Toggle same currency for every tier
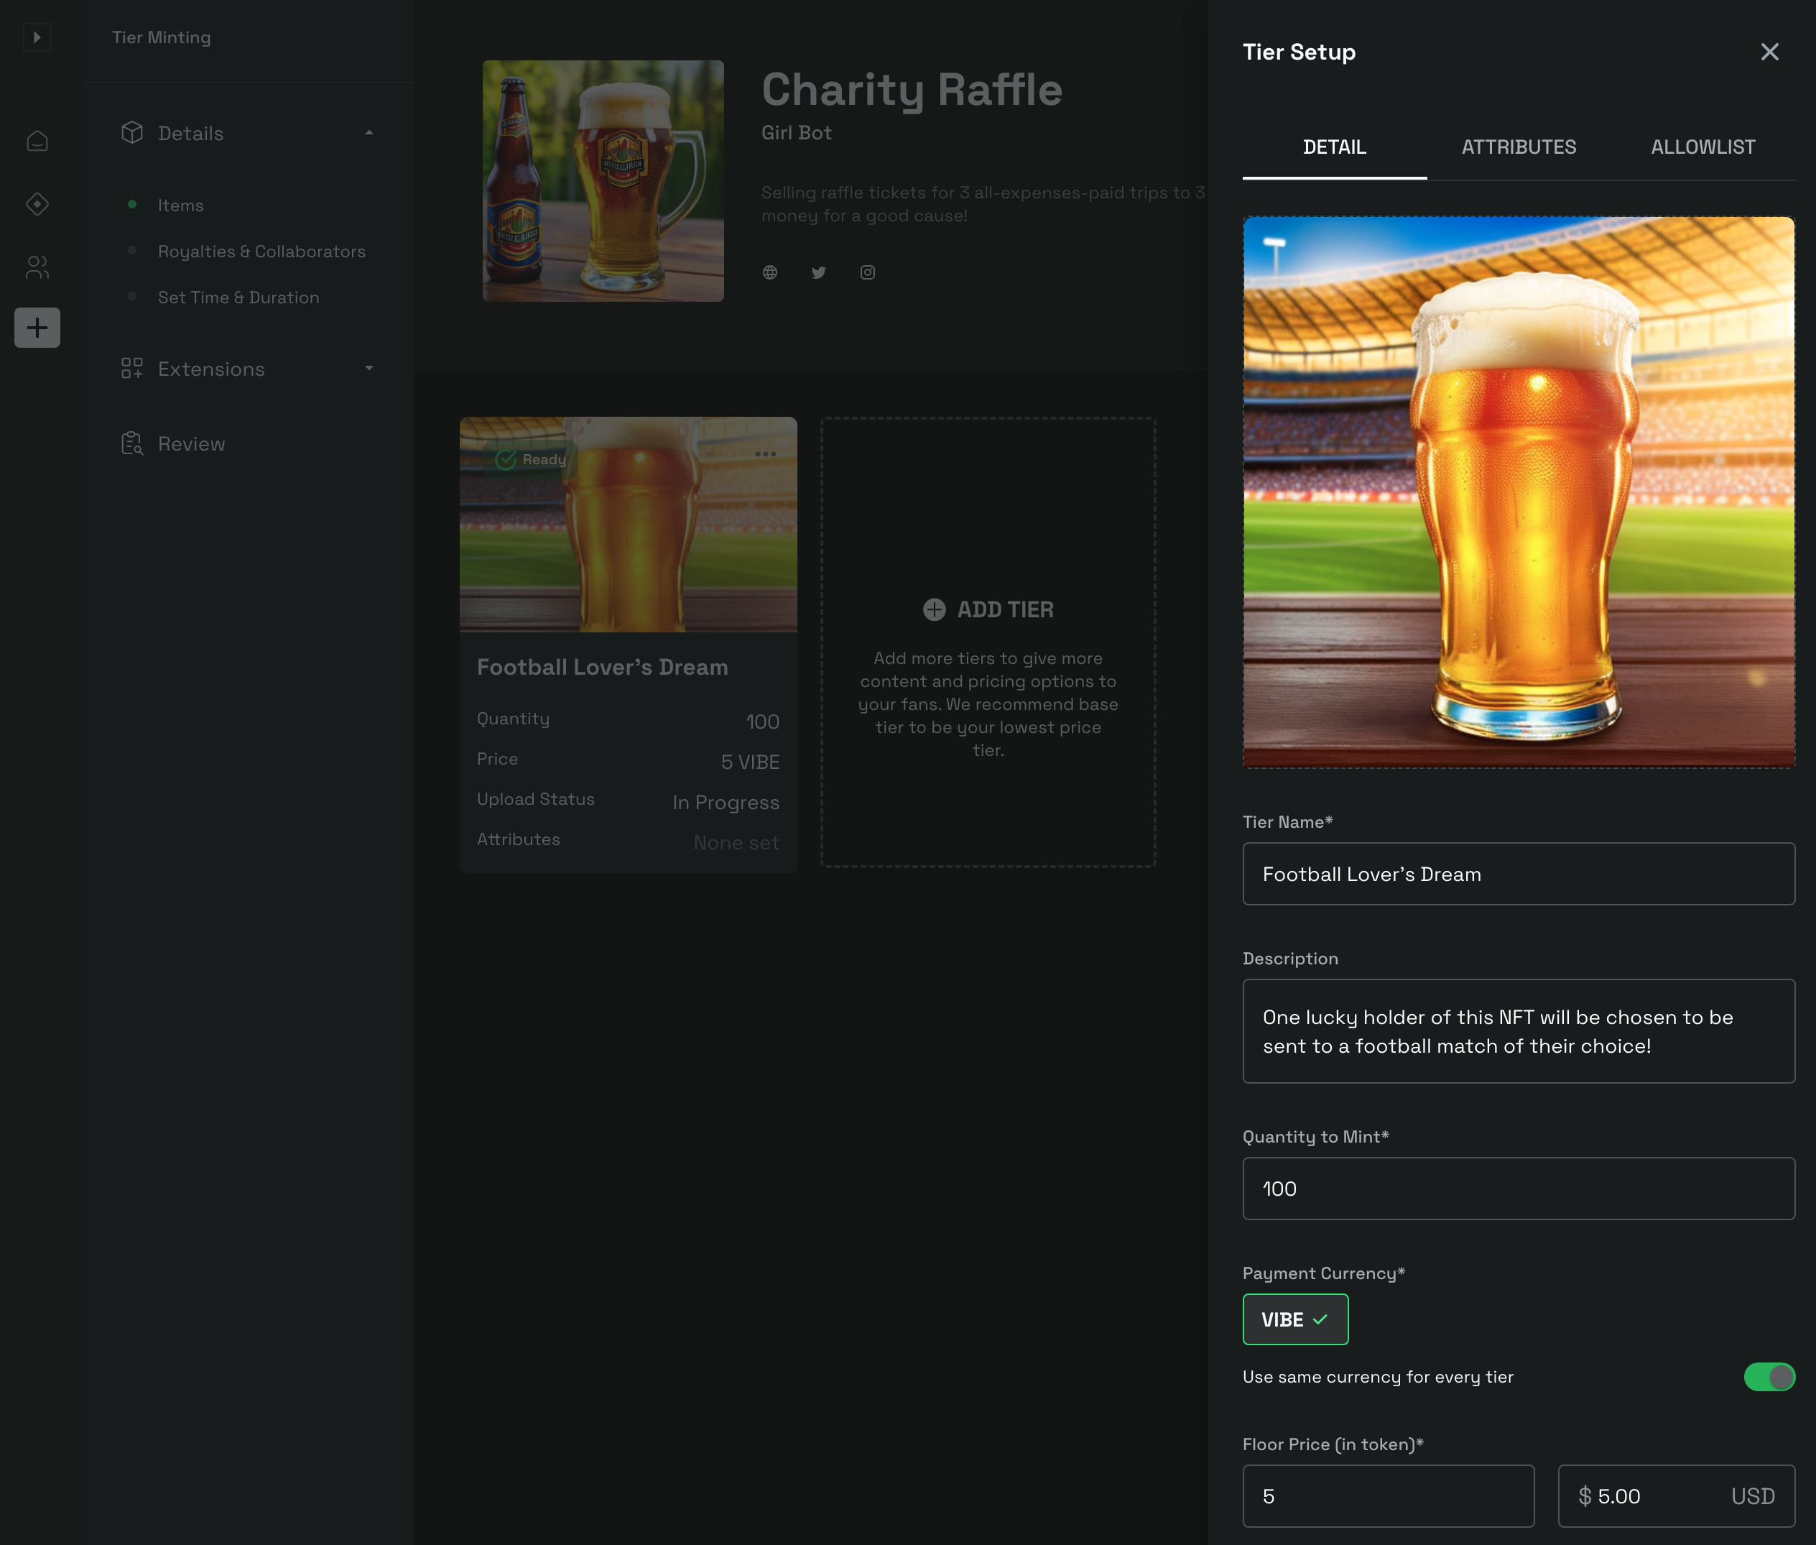This screenshot has height=1545, width=1816. click(1769, 1377)
